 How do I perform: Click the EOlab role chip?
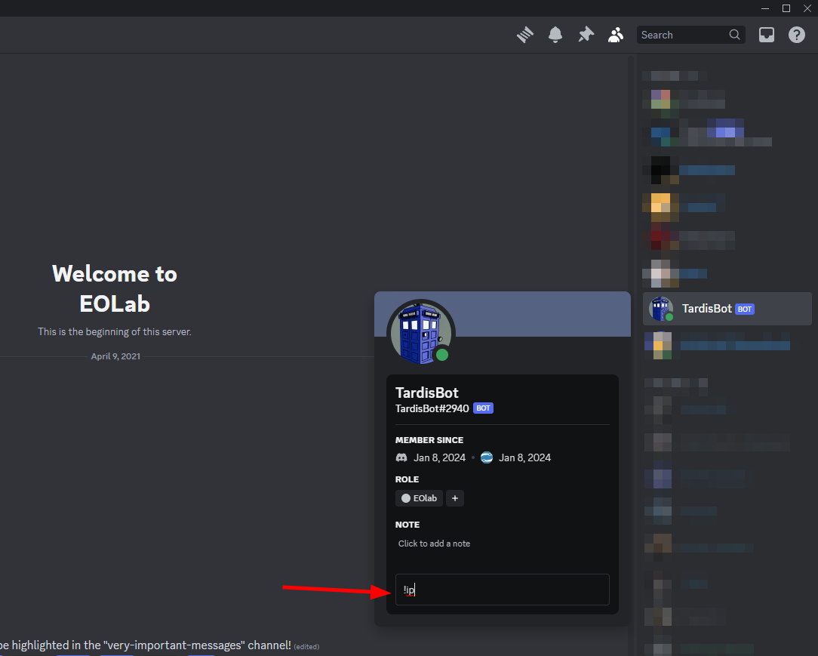tap(420, 498)
